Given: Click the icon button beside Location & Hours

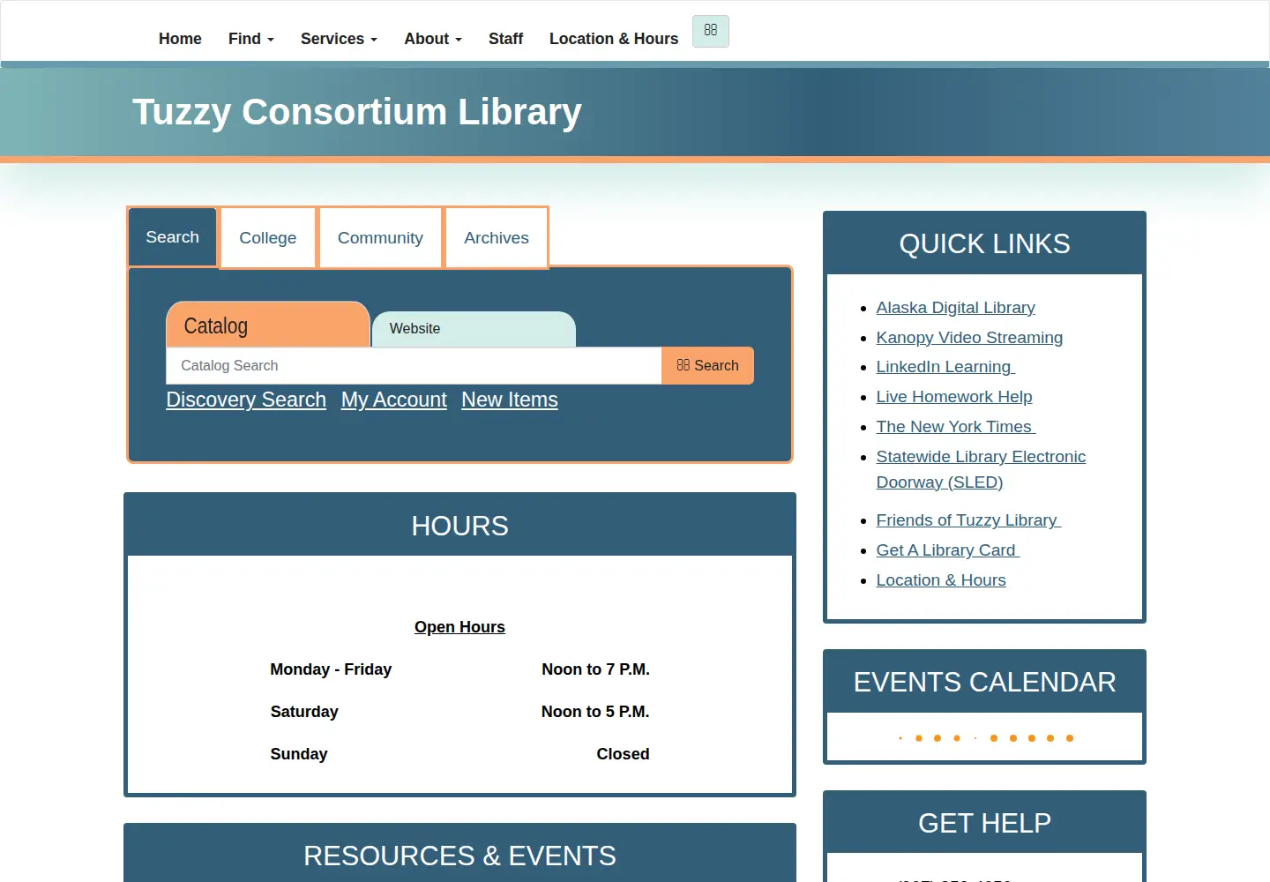Looking at the screenshot, I should click(x=710, y=31).
